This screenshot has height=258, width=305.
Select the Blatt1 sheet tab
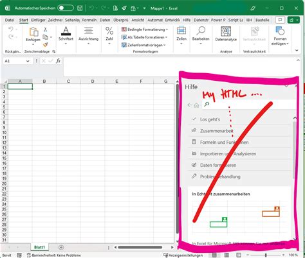pos(40,247)
